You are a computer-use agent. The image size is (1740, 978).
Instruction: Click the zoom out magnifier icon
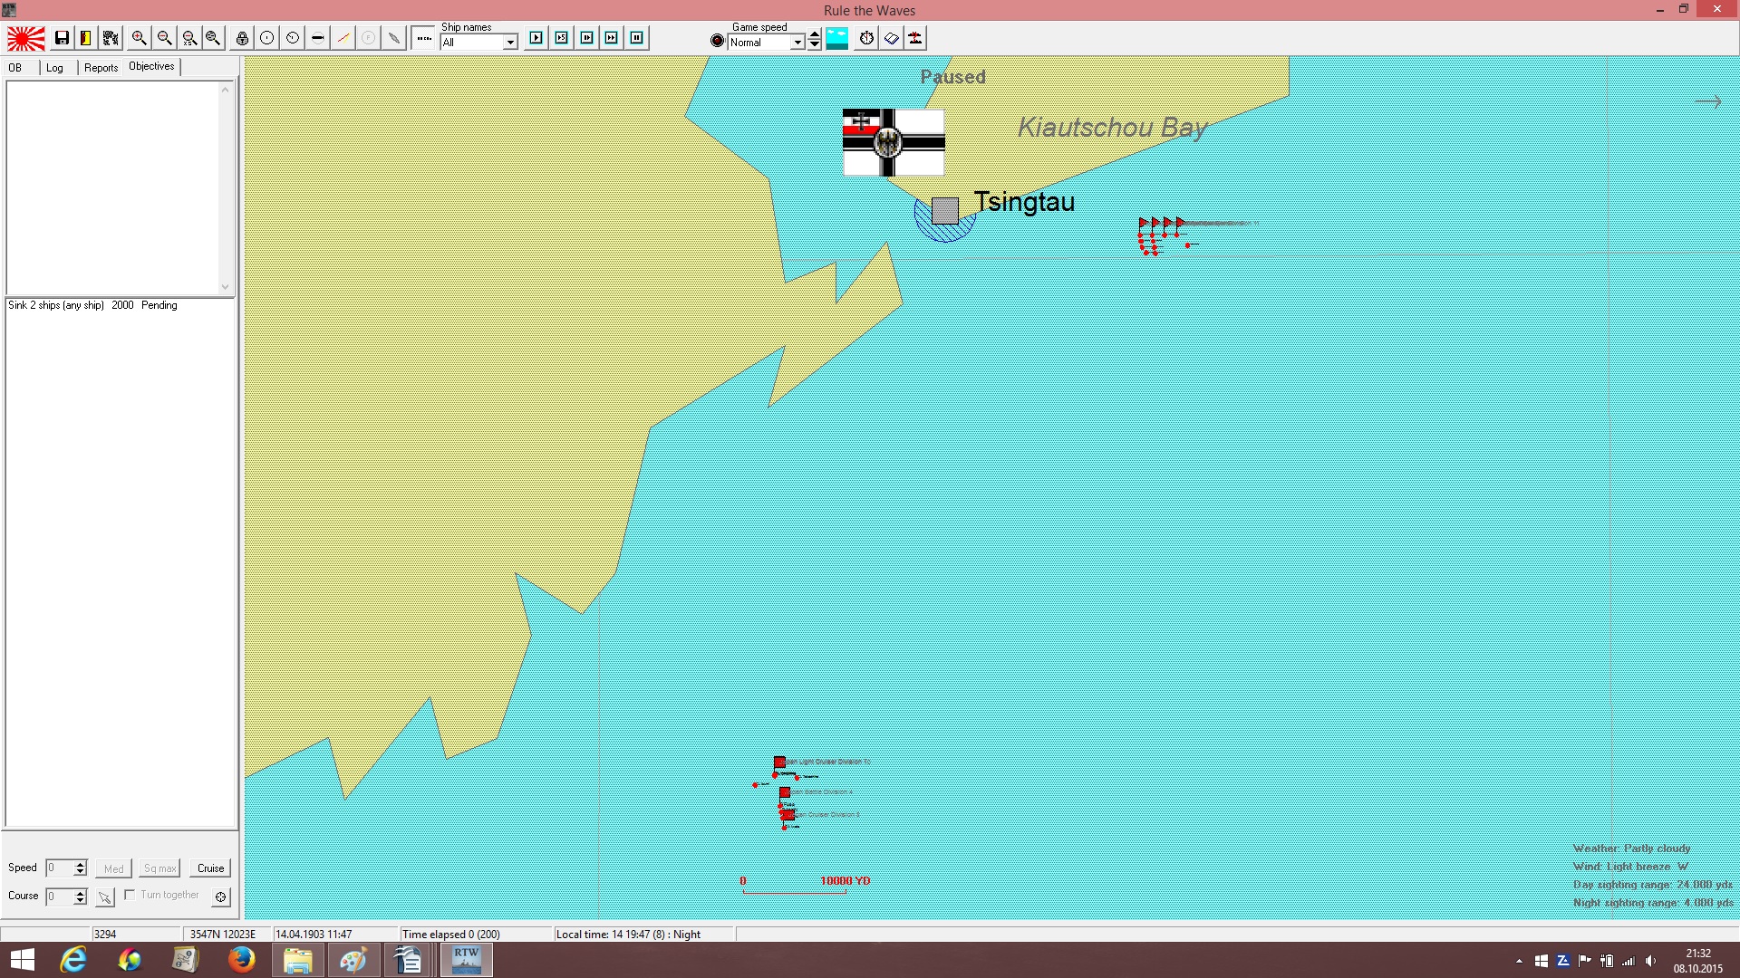tap(164, 38)
